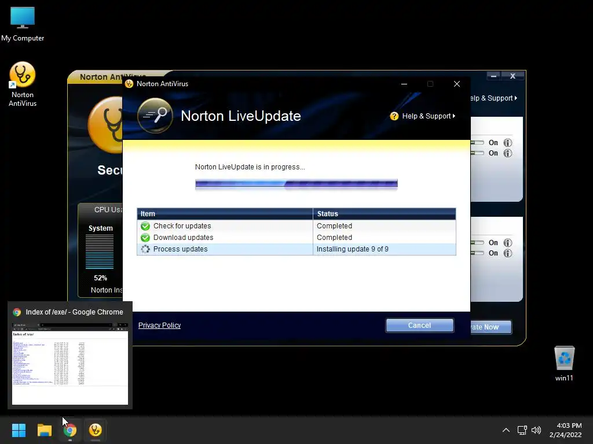This screenshot has height=444, width=593.
Task: Click the yellow Help & Support question icon
Action: [x=394, y=116]
